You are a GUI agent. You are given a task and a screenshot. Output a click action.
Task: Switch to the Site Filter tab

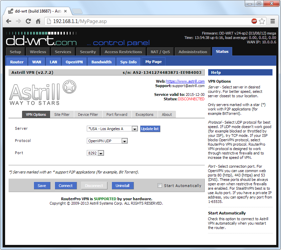62,114
